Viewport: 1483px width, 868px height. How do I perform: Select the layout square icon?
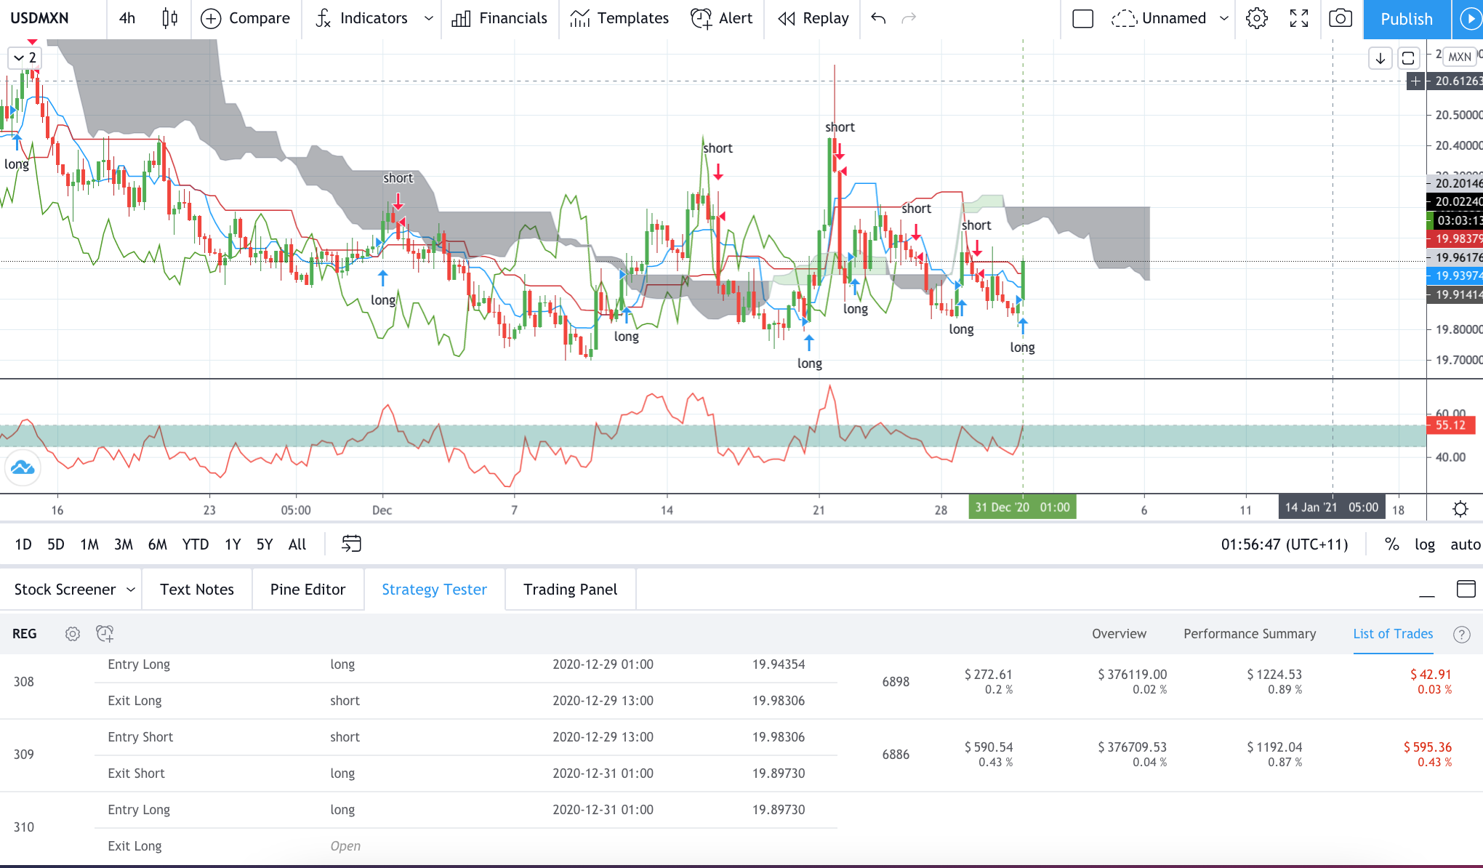pos(1082,18)
